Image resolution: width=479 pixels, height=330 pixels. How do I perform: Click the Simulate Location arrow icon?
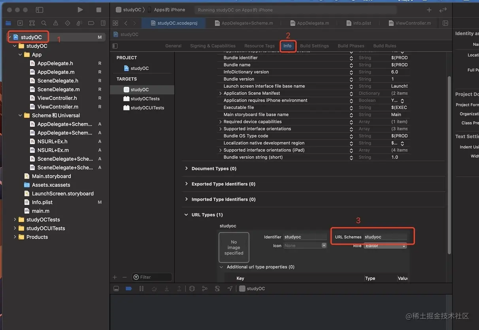click(230, 289)
